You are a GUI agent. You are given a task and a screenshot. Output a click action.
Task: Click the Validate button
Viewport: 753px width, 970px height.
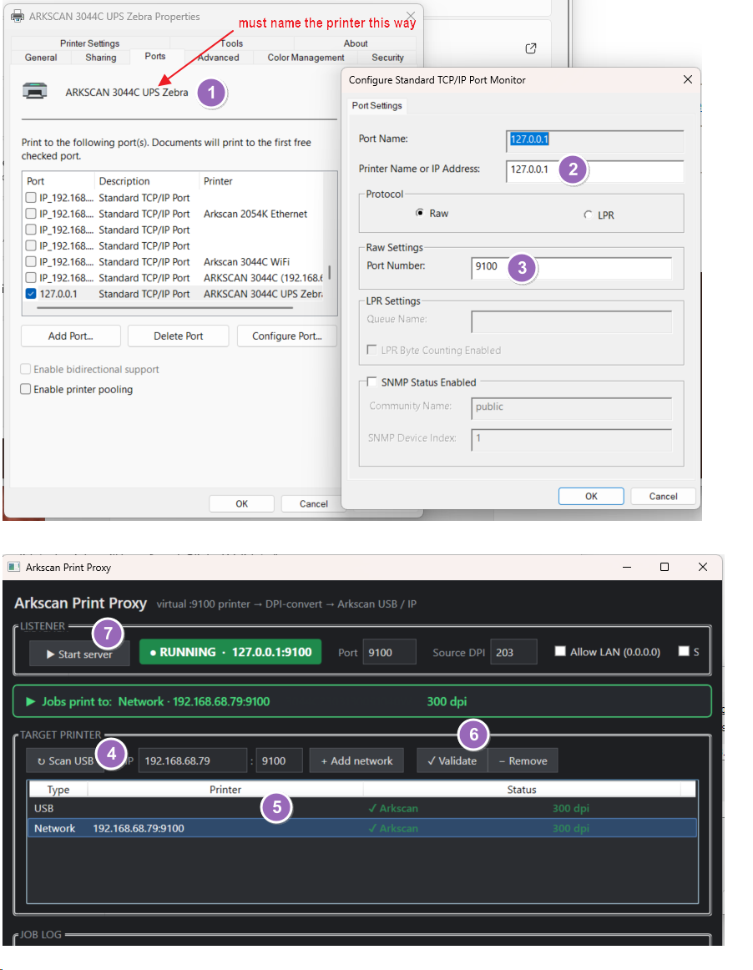(452, 761)
